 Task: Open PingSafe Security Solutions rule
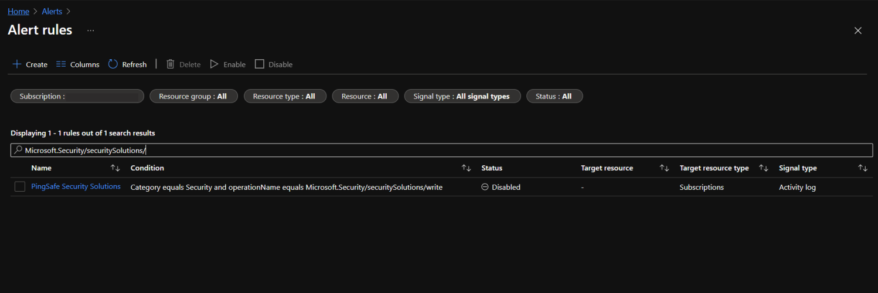76,186
